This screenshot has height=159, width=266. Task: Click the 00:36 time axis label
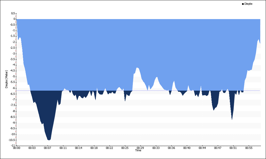tap(171, 148)
